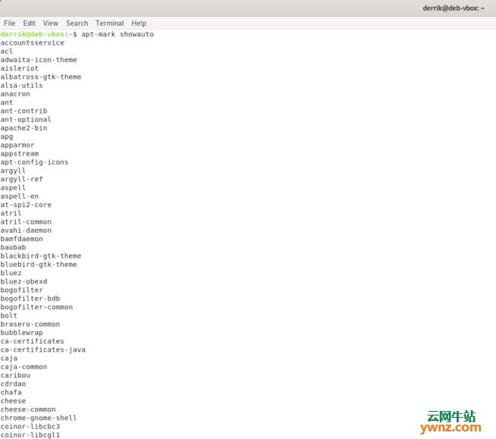Viewport: 496px width, 439px height.
Task: Click the derrik@deb-vbox window title
Action: (454, 8)
